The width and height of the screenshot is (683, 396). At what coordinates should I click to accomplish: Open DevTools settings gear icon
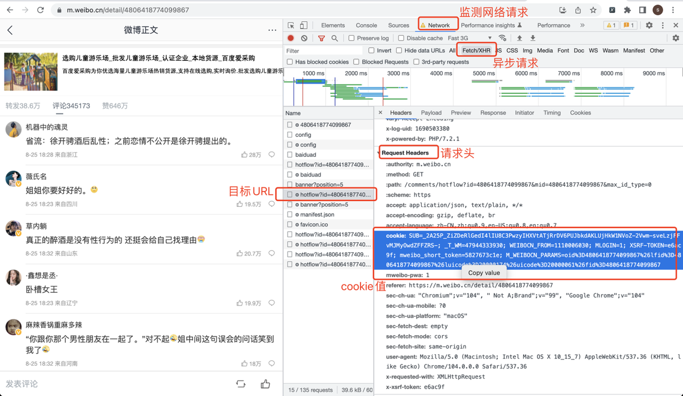649,25
